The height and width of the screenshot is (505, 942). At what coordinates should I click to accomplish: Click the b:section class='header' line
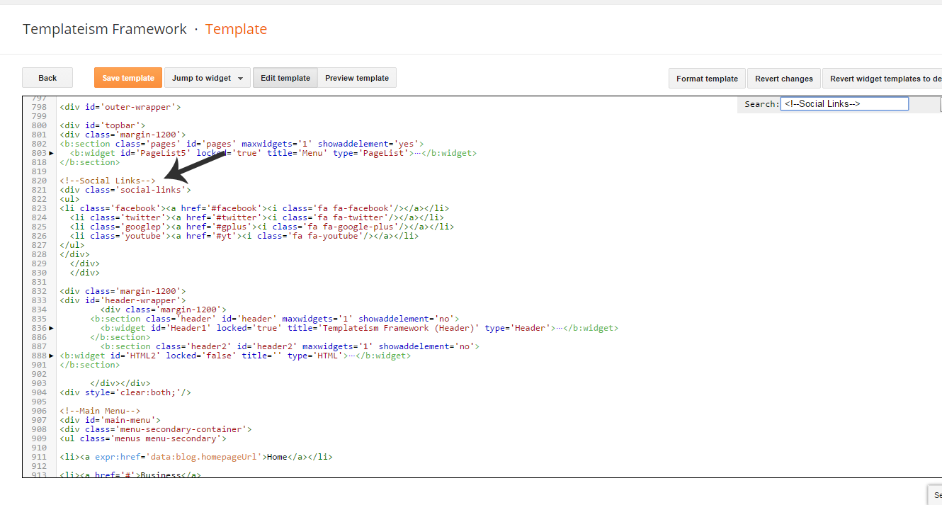click(x=275, y=319)
